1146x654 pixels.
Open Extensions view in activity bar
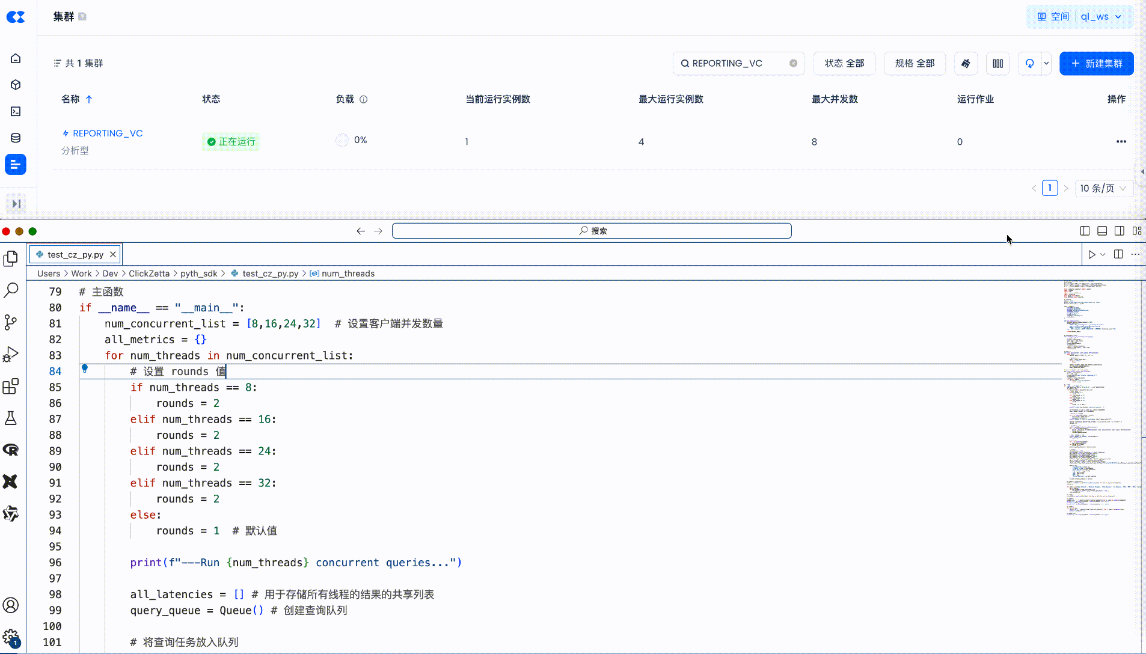click(11, 386)
